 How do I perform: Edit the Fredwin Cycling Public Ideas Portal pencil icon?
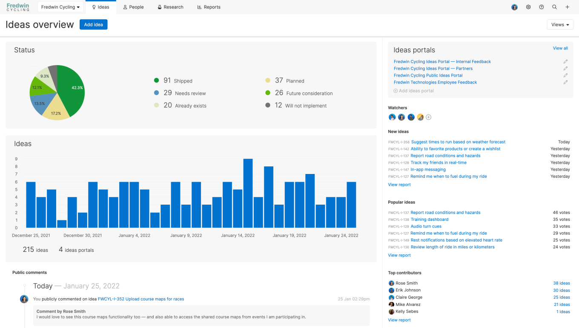tap(565, 75)
